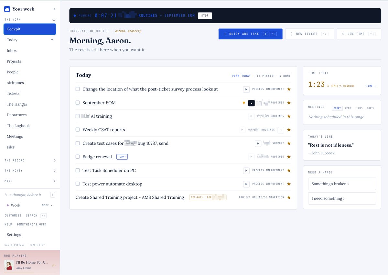Image resolution: width=388 pixels, height=275 pixels.
Task: Click the TKT-0053 ticket tag
Action: [208, 197]
